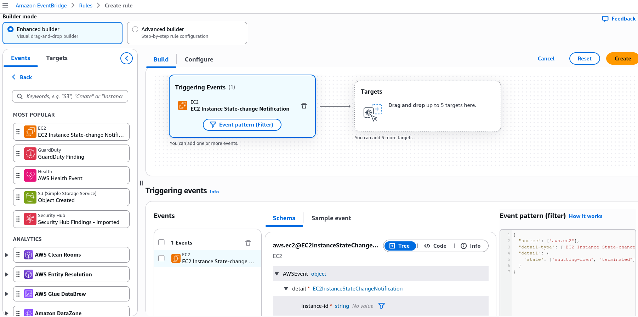Screen dimensions: 638x317
Task: Click the EC2 icon in Triggering Events card
Action: pyautogui.click(x=183, y=105)
